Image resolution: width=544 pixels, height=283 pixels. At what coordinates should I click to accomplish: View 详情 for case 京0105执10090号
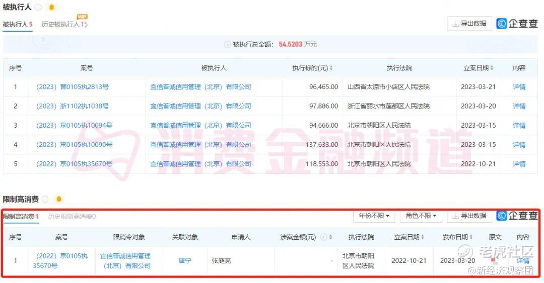pos(519,144)
